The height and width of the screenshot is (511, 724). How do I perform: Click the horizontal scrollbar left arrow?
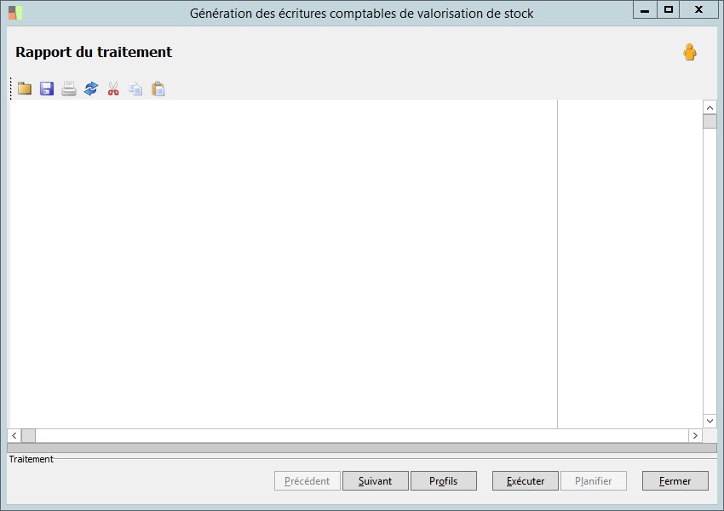tap(14, 435)
